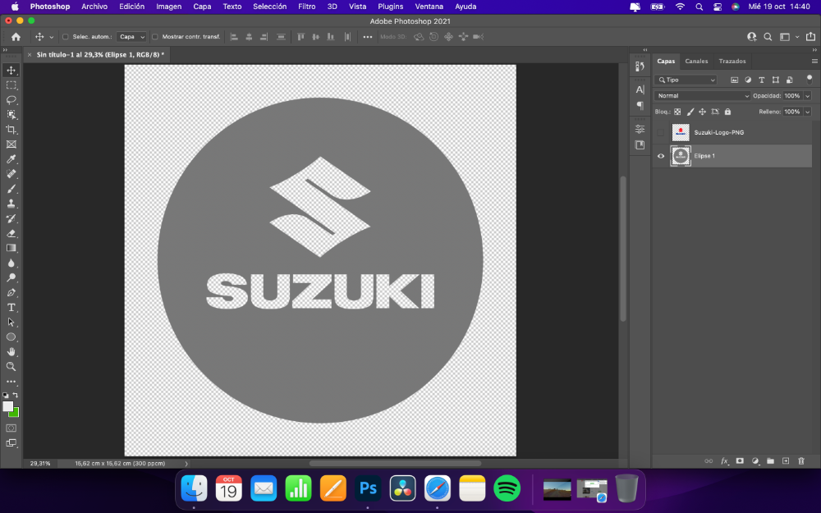Open the Archivo menu
The width and height of the screenshot is (821, 513).
click(94, 7)
